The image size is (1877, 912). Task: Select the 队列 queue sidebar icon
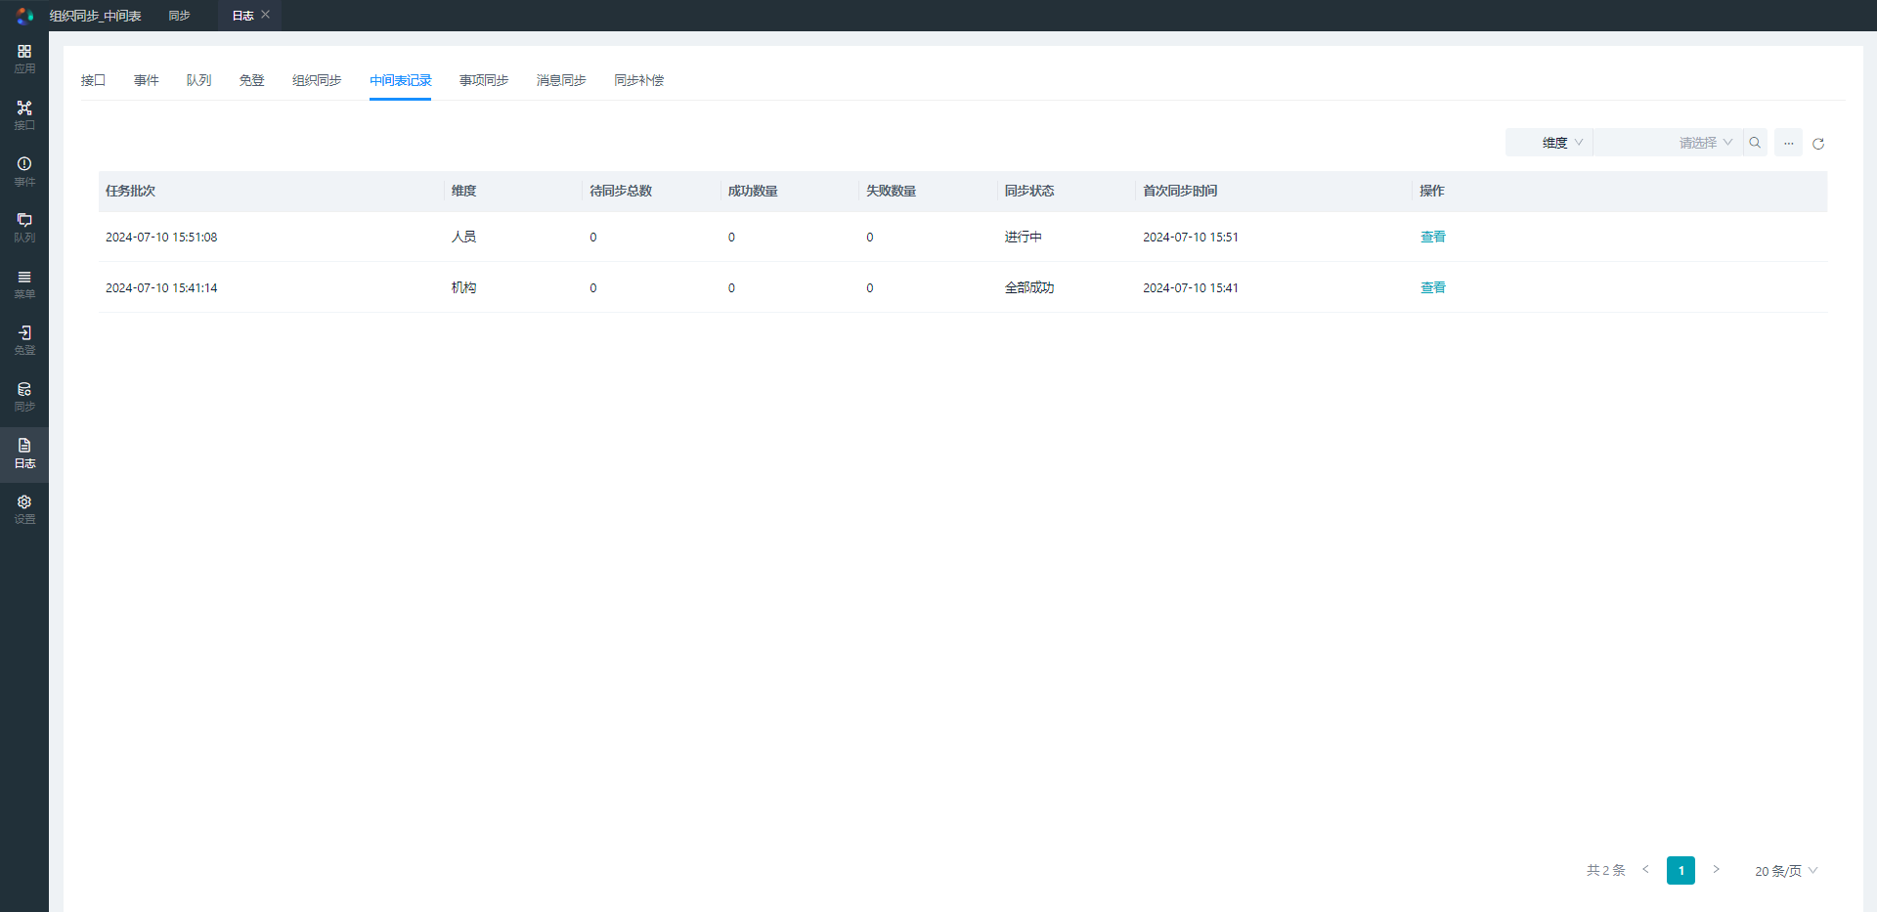pos(24,227)
